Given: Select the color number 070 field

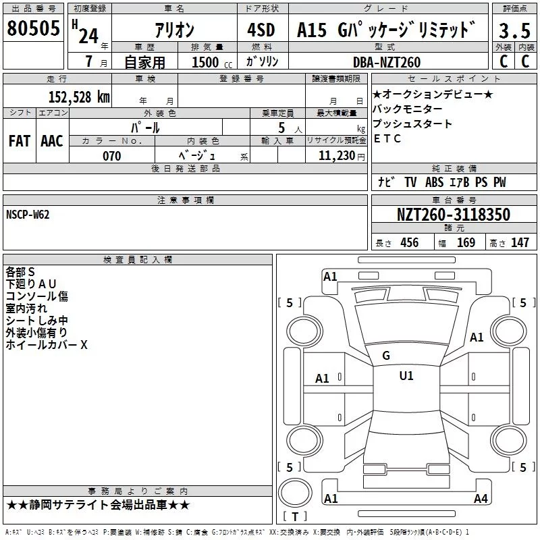Looking at the screenshot, I should 112,156.
